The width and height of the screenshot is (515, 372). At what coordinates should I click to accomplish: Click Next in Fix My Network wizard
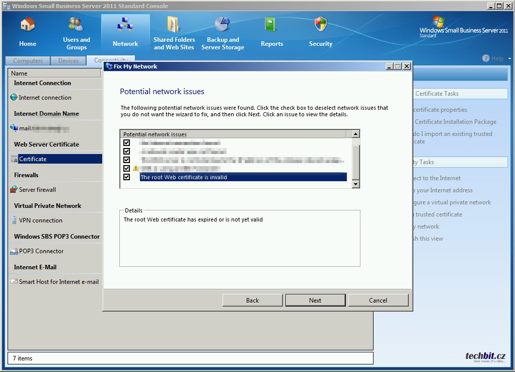click(x=315, y=301)
